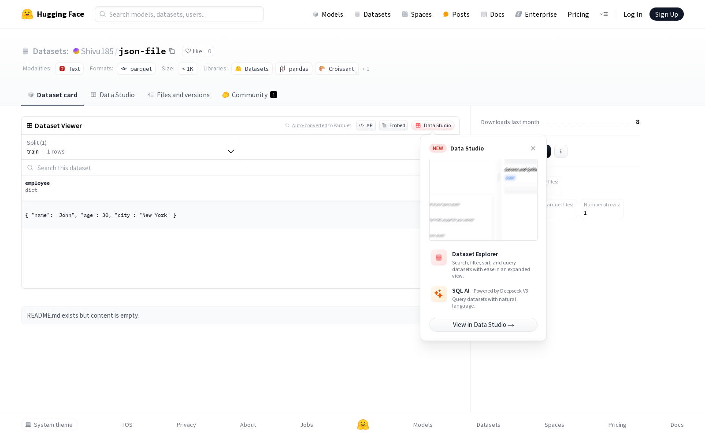Click the Number of rows value box
The height and width of the screenshot is (440, 705).
point(602,209)
